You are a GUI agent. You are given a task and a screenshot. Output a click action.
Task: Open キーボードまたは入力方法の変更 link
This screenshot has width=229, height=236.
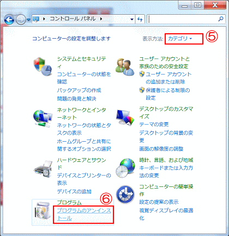pos(166,172)
